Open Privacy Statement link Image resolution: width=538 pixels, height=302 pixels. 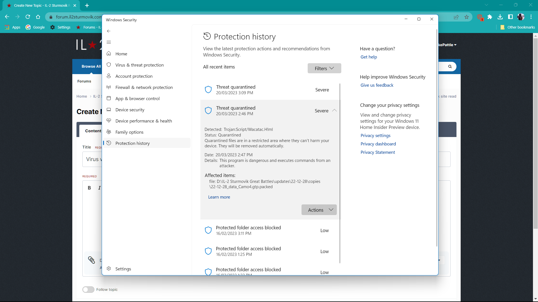[377, 152]
